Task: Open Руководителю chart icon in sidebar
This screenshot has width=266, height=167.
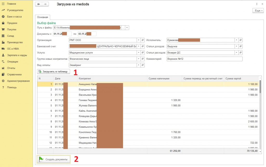Action: click(3, 10)
